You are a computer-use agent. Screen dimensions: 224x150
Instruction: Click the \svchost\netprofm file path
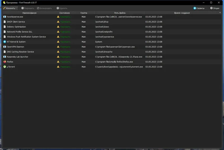(x=104, y=32)
